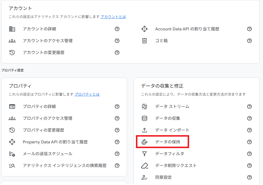
Task: Follow the アカウントとは link
Action: tap(113, 17)
